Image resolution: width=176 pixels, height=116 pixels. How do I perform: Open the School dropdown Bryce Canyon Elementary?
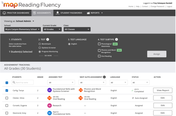[x=23, y=29]
